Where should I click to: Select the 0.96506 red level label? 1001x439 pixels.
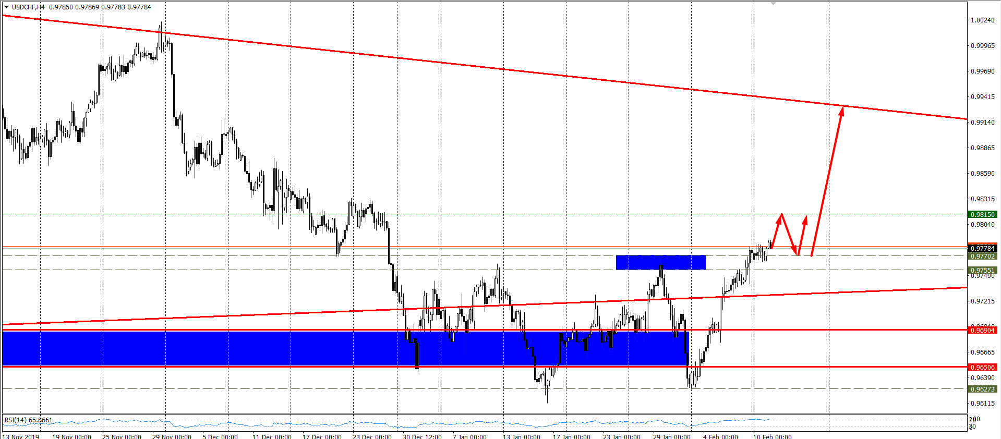pyautogui.click(x=982, y=367)
